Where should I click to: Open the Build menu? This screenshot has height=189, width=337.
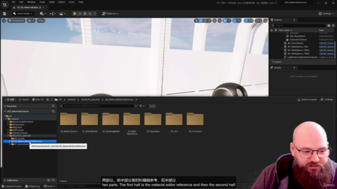pos(52,2)
